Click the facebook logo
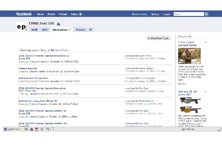 pyautogui.click(x=24, y=14)
